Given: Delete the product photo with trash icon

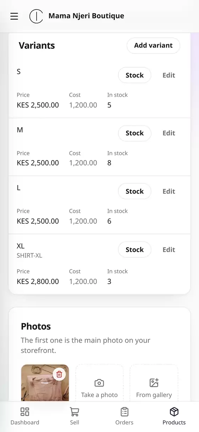Looking at the screenshot, I should pos(59,374).
